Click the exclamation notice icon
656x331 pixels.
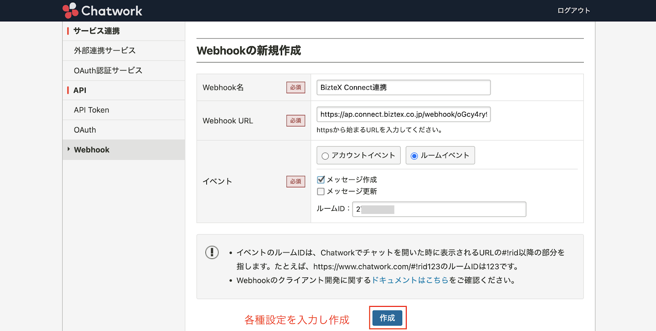point(212,252)
